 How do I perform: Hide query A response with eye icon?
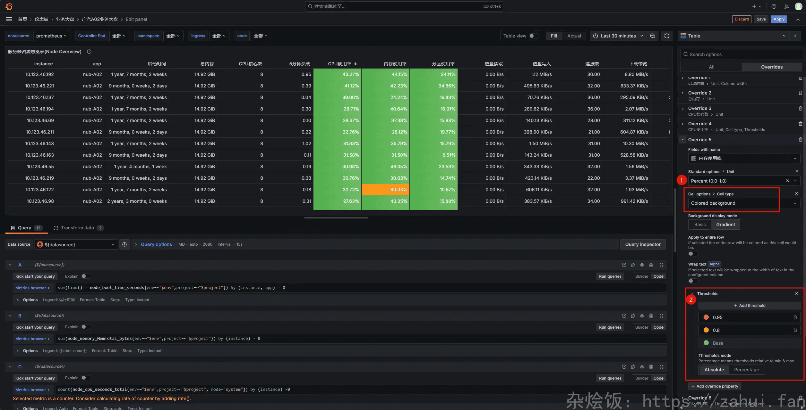pos(642,265)
